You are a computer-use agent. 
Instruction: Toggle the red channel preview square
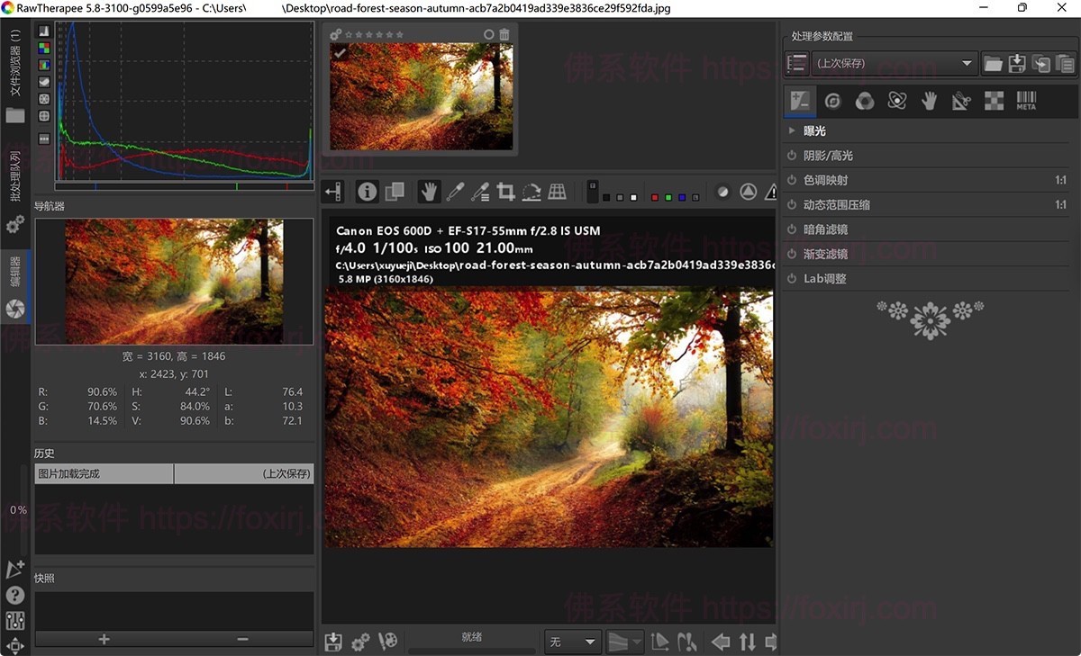654,197
